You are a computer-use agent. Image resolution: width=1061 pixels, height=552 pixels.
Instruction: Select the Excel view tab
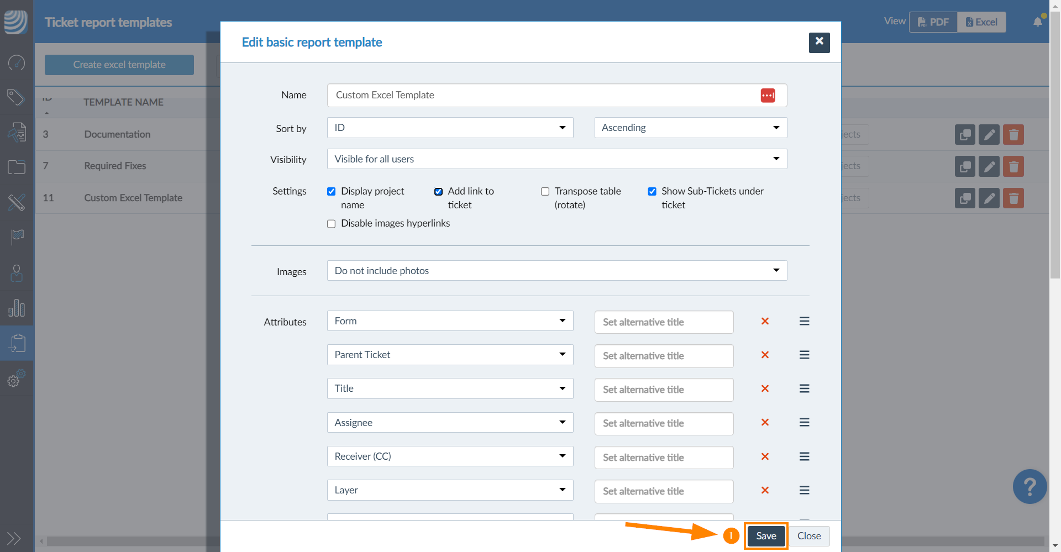point(981,22)
